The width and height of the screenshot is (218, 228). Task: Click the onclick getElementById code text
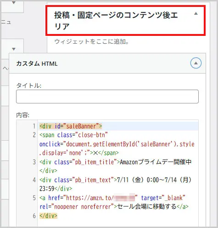tap(117, 144)
